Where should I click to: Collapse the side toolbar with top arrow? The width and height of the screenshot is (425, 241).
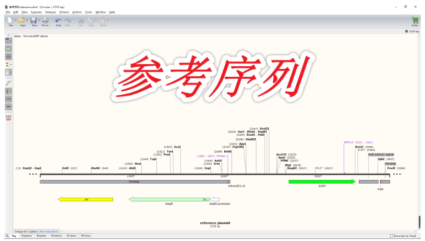pyautogui.click(x=8, y=35)
